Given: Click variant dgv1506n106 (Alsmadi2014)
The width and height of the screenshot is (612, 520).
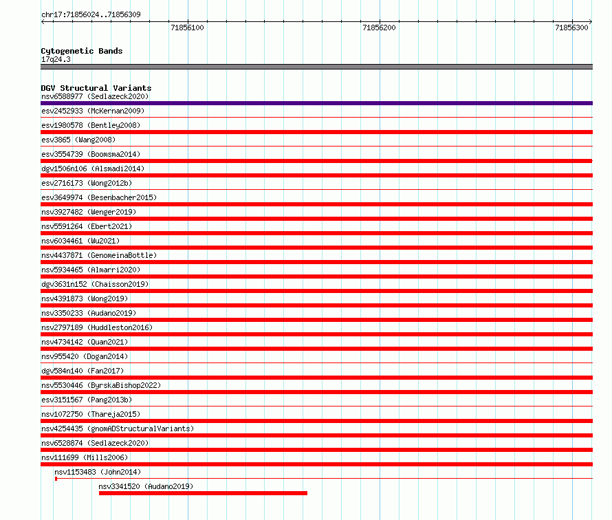Looking at the screenshot, I should 93,169.
